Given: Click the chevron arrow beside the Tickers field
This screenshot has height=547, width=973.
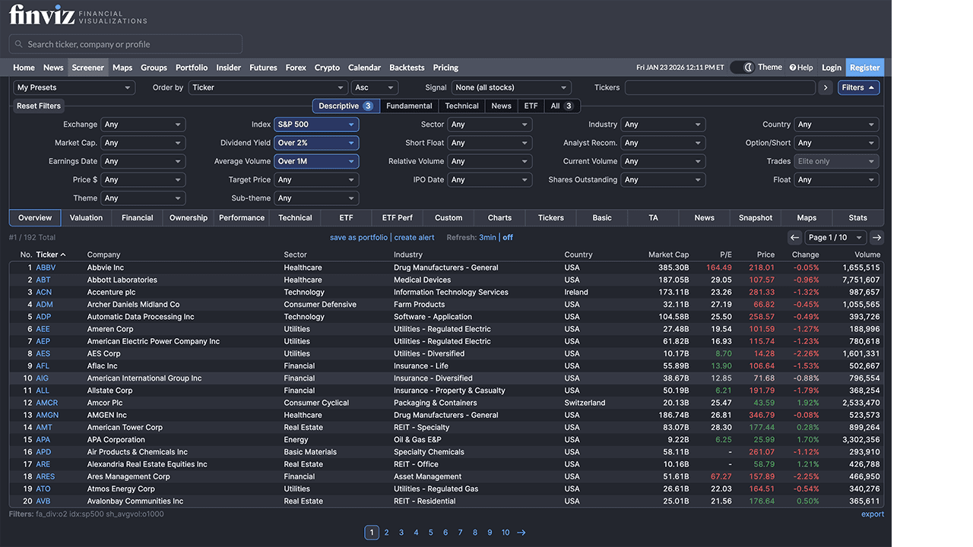Looking at the screenshot, I should point(826,87).
